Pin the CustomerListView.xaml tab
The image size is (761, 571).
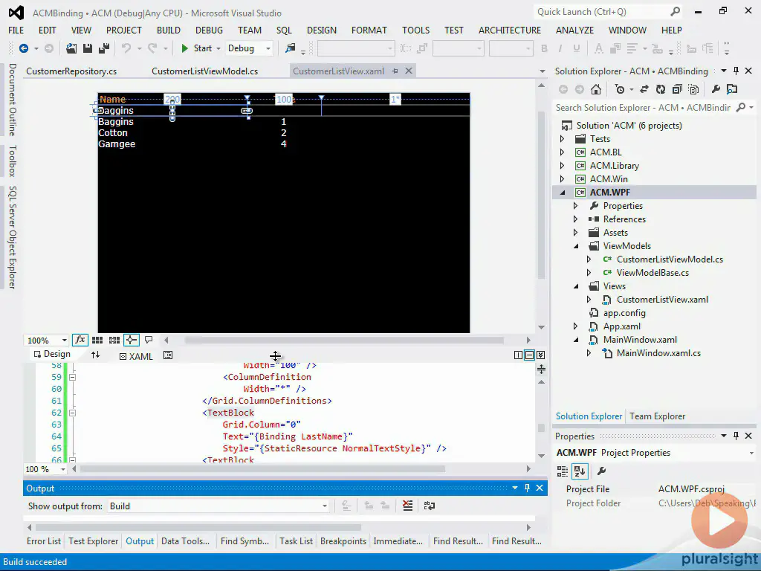[x=395, y=71]
